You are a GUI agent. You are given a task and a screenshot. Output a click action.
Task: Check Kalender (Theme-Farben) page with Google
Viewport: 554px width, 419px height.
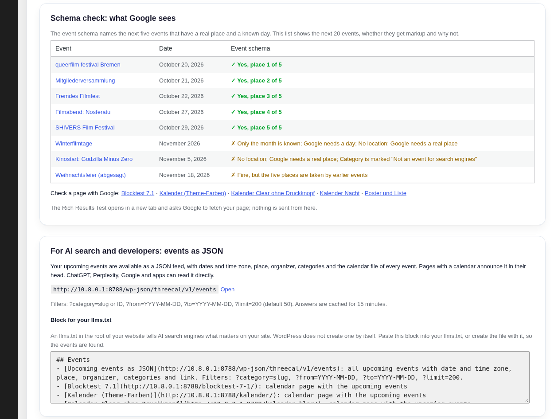(193, 193)
